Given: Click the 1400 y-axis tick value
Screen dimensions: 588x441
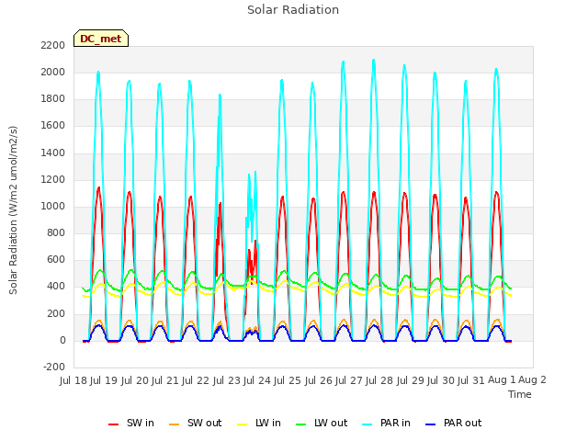Looking at the screenshot, I should click(x=53, y=153).
